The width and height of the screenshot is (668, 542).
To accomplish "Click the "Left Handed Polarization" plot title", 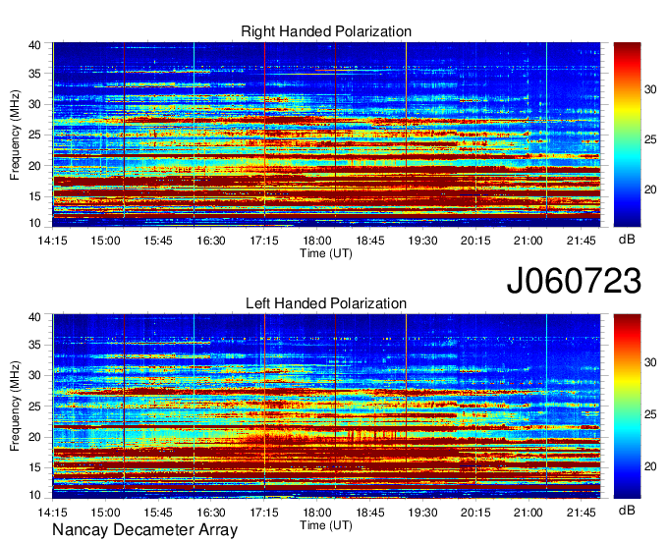I will pos(326,303).
